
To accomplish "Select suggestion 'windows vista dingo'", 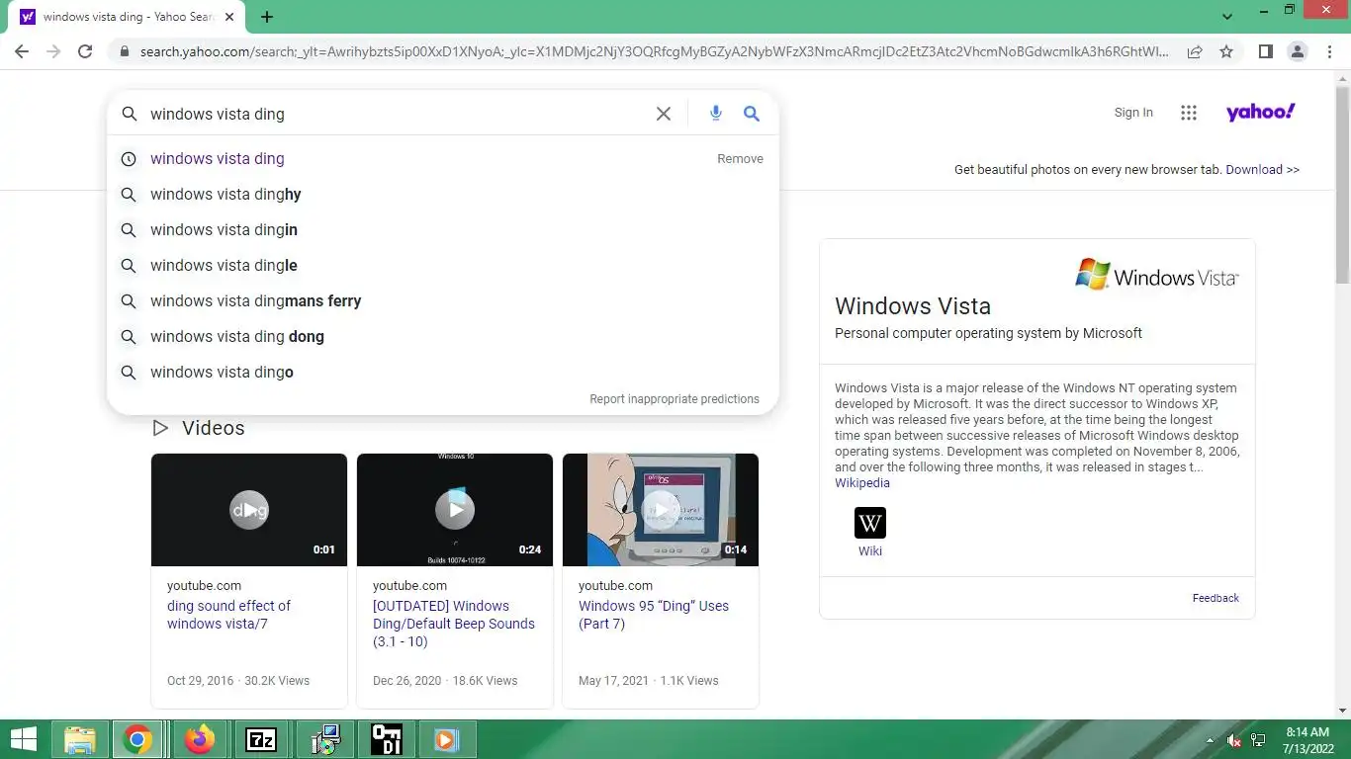I will coord(443,372).
